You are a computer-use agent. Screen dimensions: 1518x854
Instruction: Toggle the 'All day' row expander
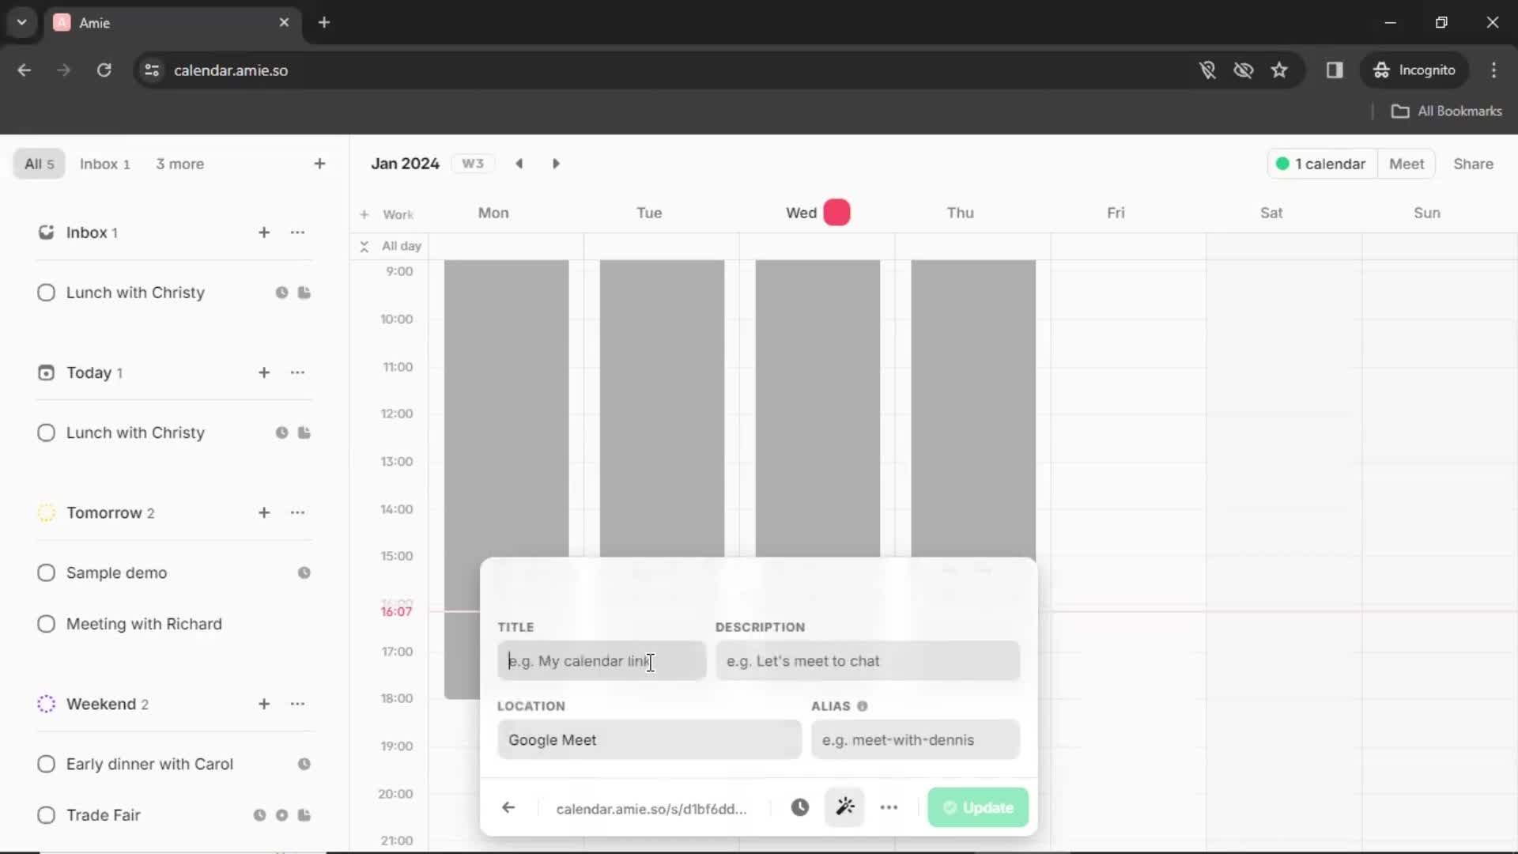tap(364, 245)
